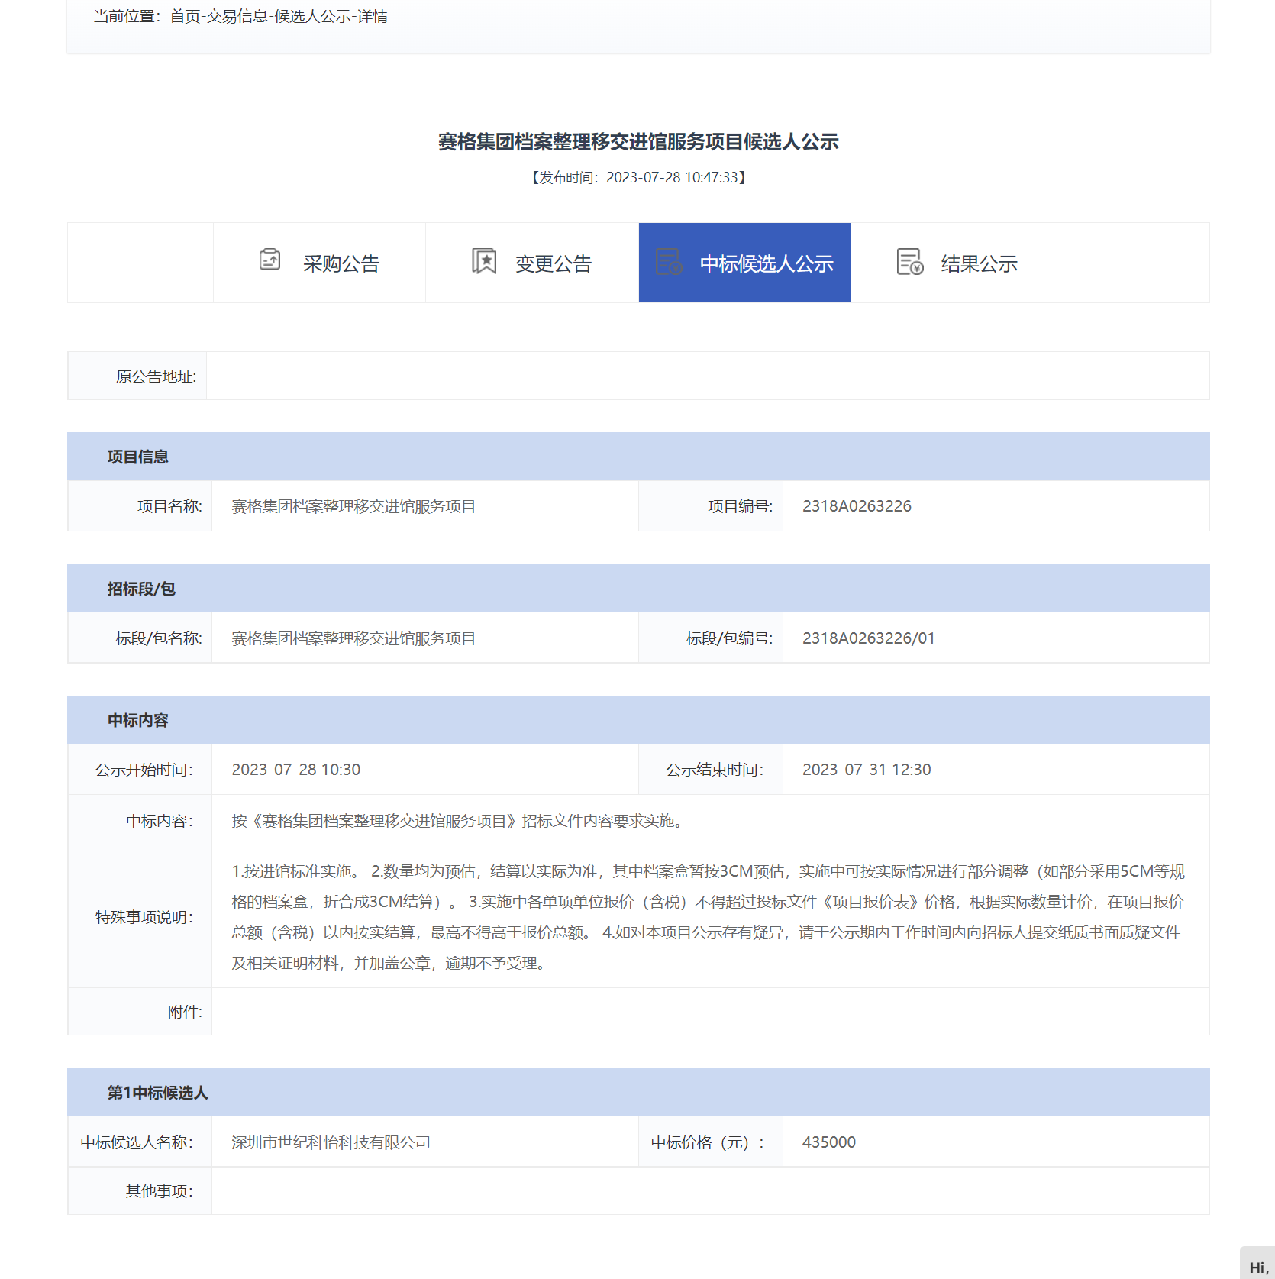This screenshot has height=1279, width=1275.
Task: Click the bid price value 435000
Action: (828, 1142)
